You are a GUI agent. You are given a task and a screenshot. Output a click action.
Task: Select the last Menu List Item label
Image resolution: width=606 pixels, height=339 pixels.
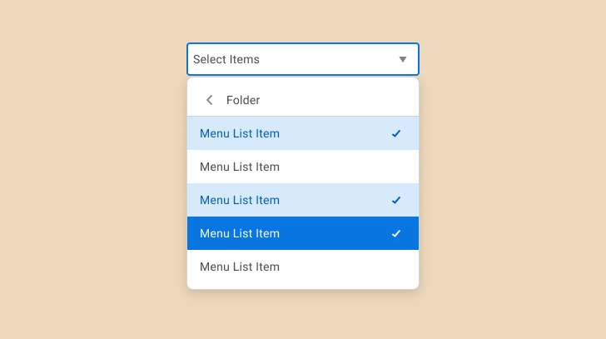pyautogui.click(x=240, y=267)
